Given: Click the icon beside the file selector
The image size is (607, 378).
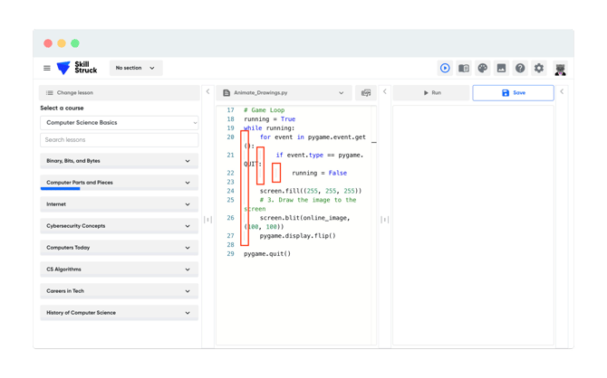Looking at the screenshot, I should point(366,93).
